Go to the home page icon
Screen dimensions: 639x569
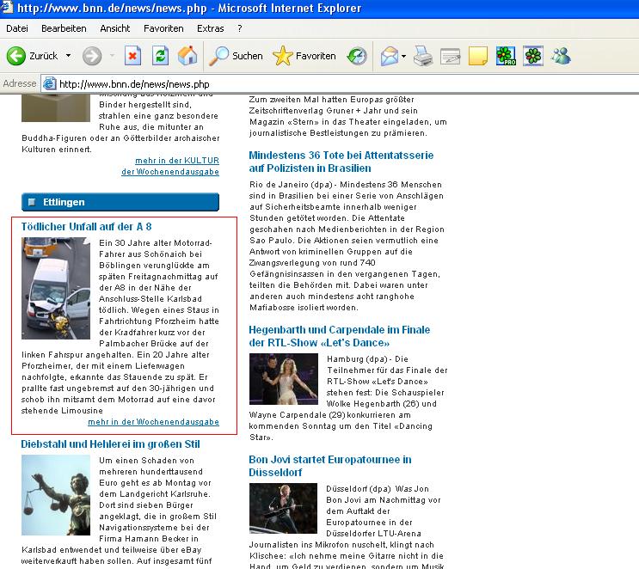click(x=187, y=56)
